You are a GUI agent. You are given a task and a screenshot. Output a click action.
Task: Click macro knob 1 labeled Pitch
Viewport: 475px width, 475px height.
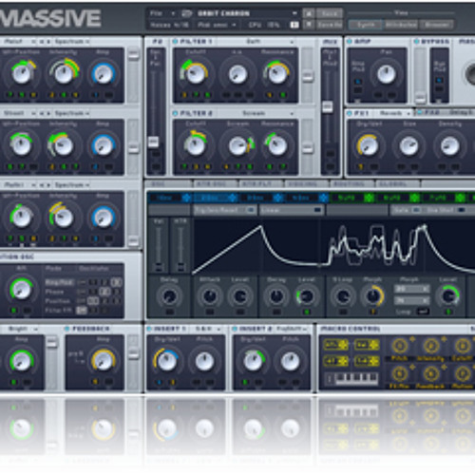pos(400,346)
